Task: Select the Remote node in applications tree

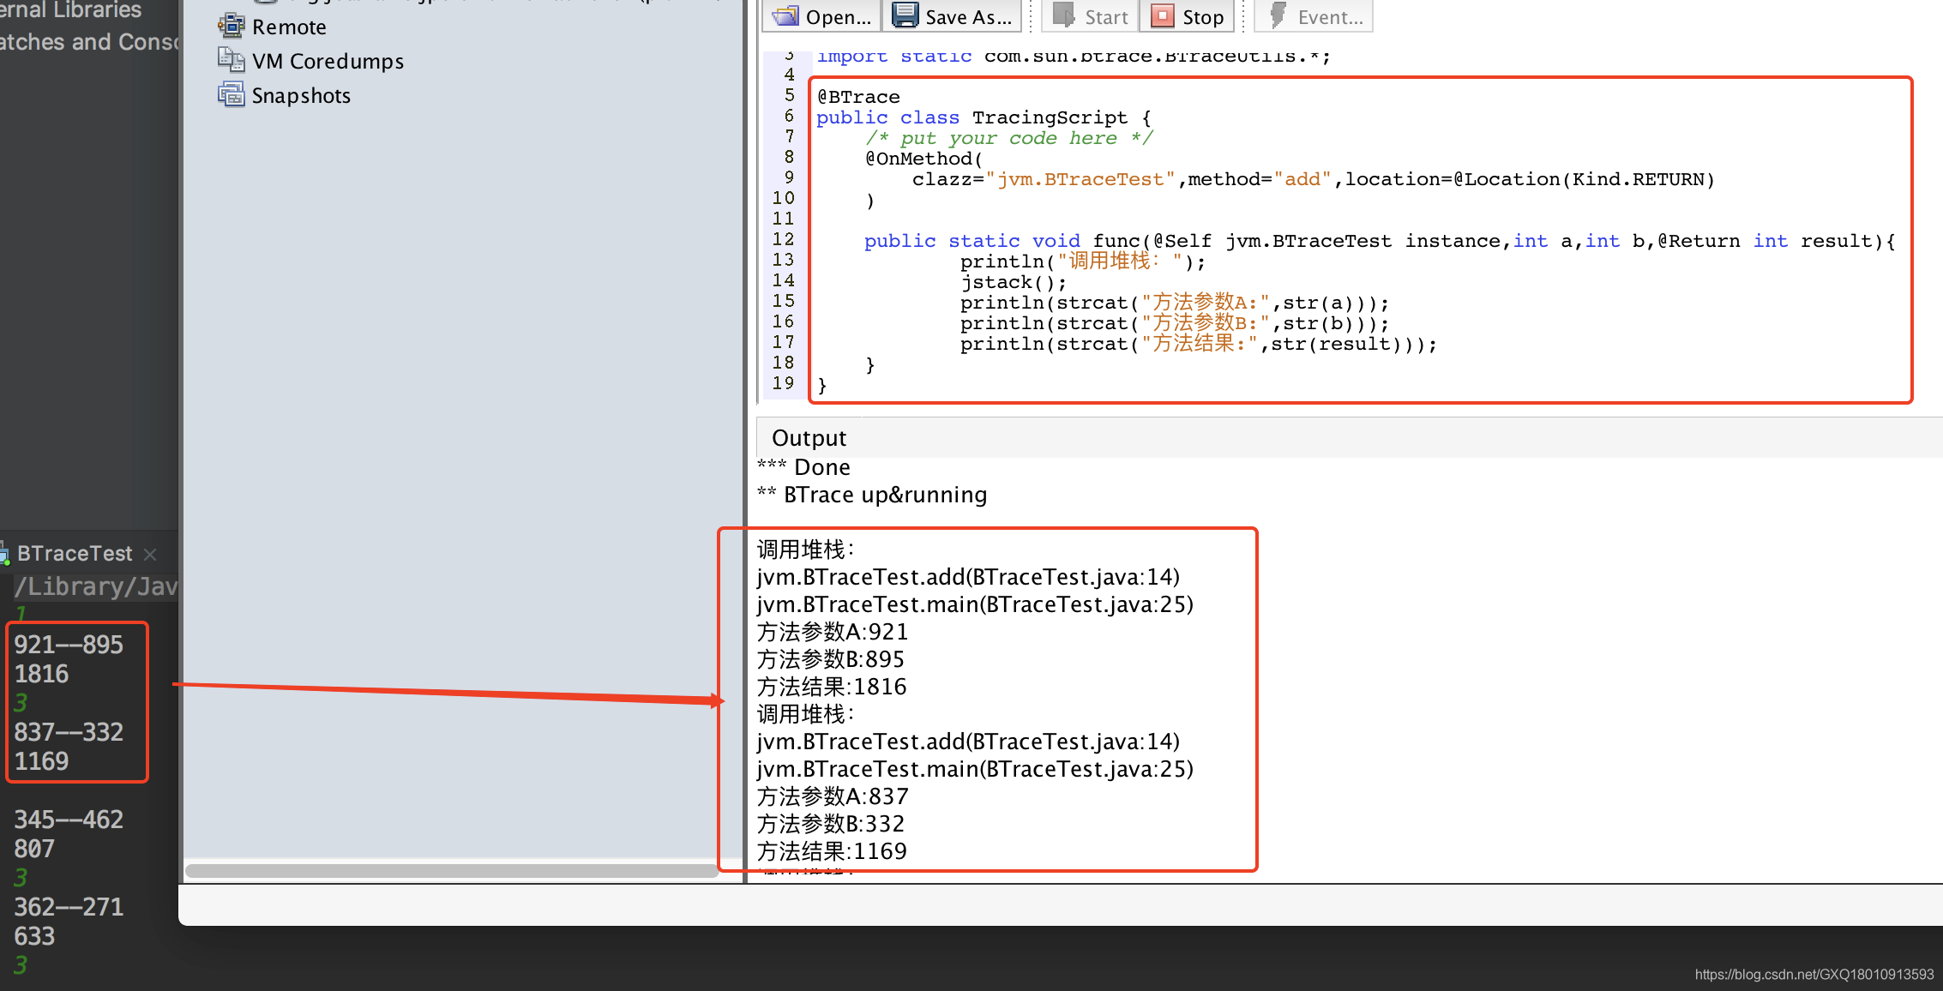Action: [x=288, y=27]
